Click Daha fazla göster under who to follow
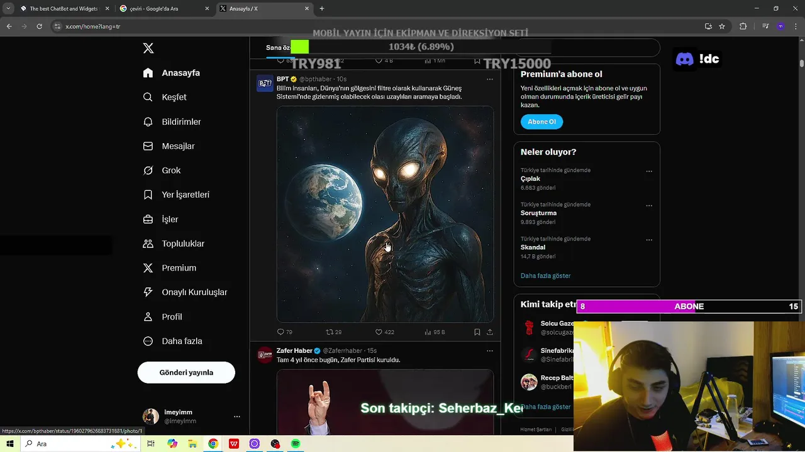Viewport: 805px width, 452px height. click(x=545, y=407)
